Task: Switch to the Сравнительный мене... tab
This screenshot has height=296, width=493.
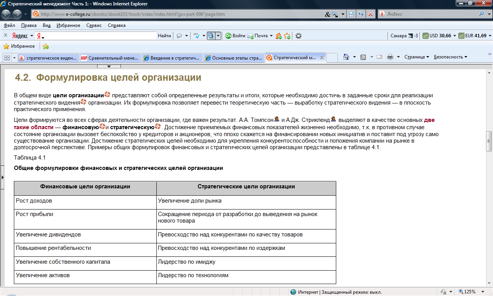Action: point(110,58)
